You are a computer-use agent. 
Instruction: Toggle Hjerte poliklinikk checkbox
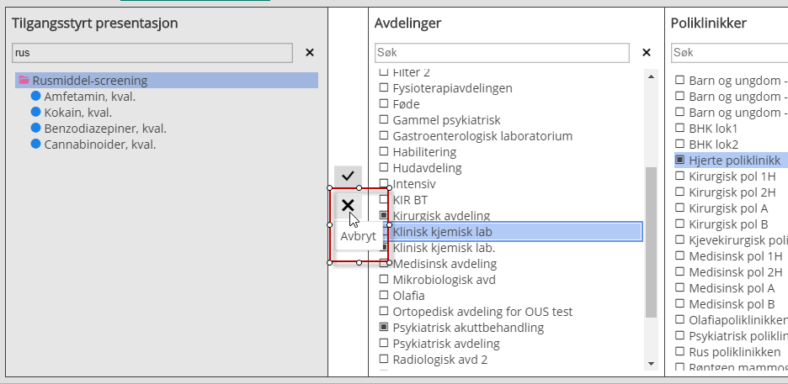(x=680, y=160)
